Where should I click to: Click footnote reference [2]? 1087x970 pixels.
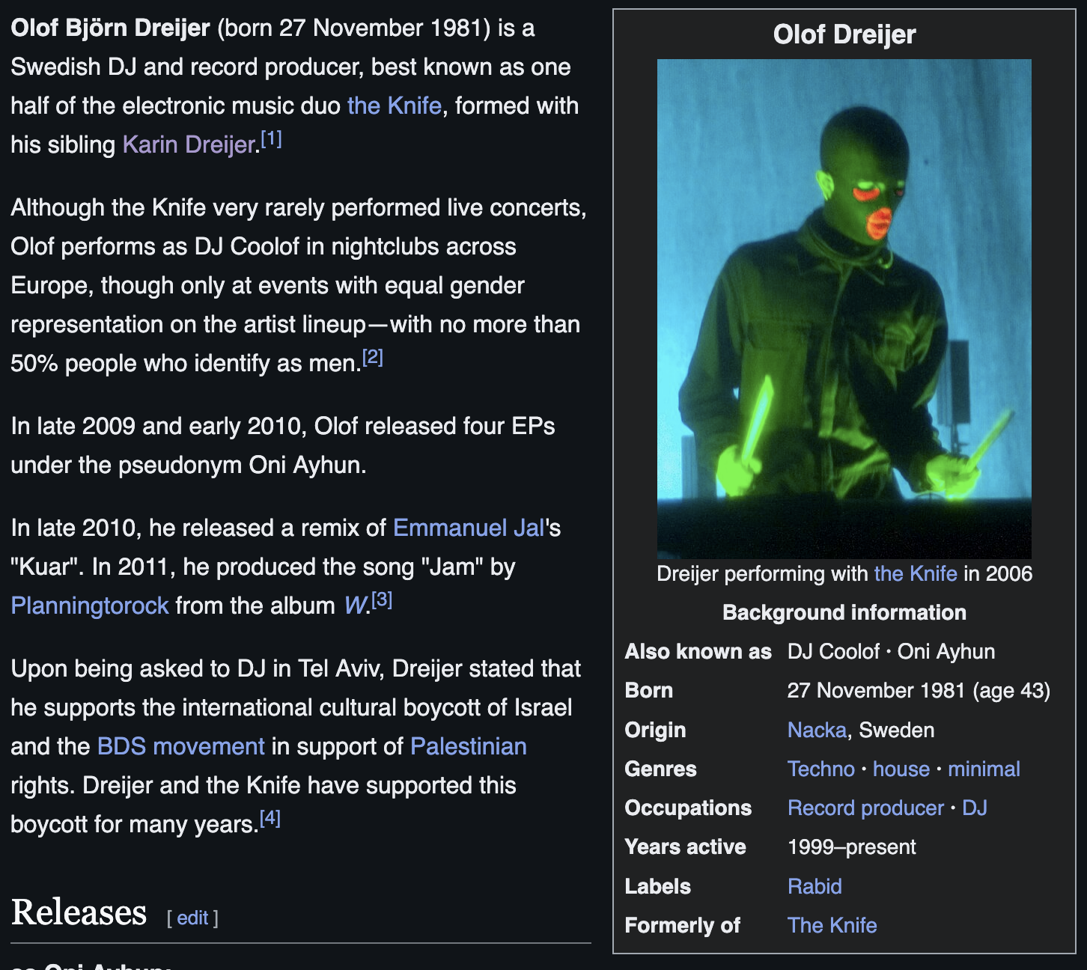372,356
